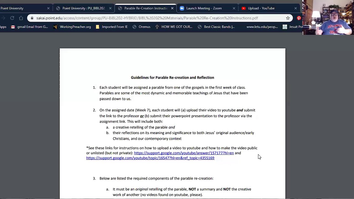Open the HOW WE GOT OUR... bookmark
This screenshot has height=199, width=354.
coord(174,27)
